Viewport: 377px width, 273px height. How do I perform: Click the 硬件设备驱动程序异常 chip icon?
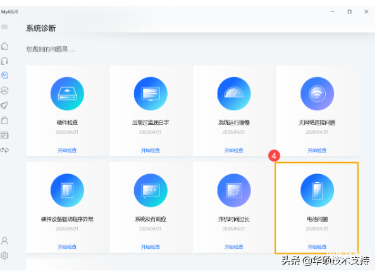(x=67, y=191)
